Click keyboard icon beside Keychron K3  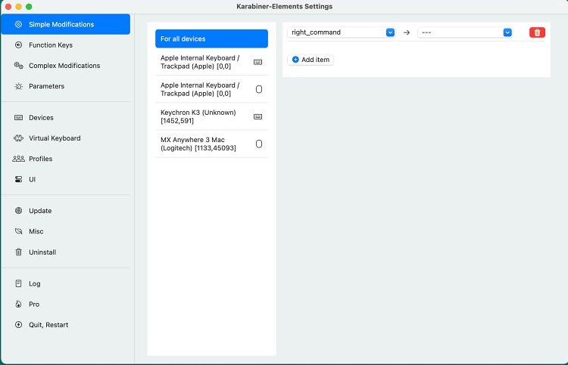[258, 116]
